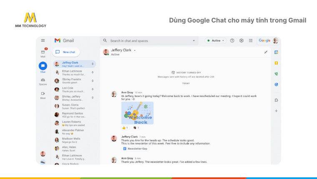Click the 'Ann Gray' name at 5 min
The image size is (317, 179).
coord(127,158)
